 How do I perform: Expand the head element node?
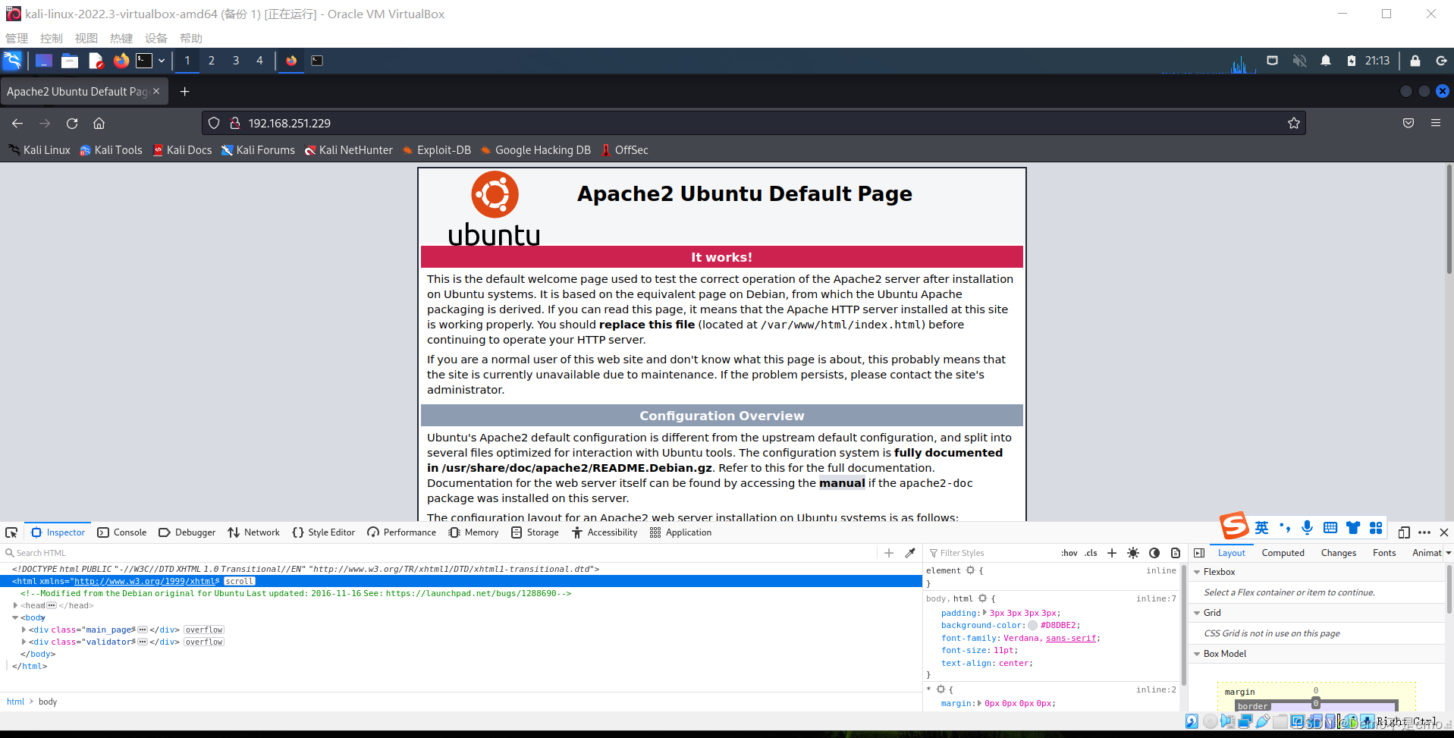pyautogui.click(x=15, y=606)
